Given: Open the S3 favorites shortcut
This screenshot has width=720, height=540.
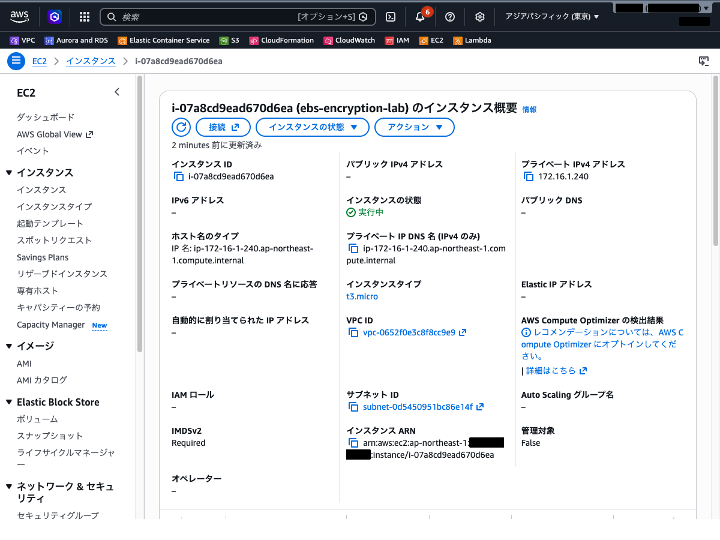Looking at the screenshot, I should tap(229, 40).
